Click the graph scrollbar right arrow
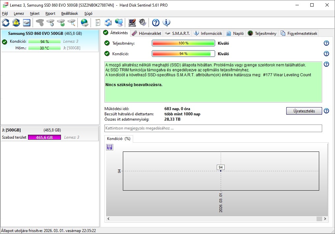335x234 pixels. point(325,219)
